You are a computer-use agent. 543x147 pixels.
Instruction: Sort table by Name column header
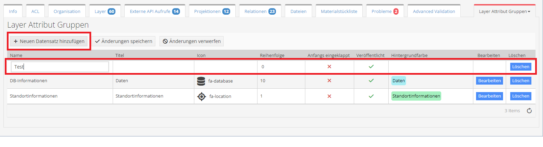pos(16,55)
